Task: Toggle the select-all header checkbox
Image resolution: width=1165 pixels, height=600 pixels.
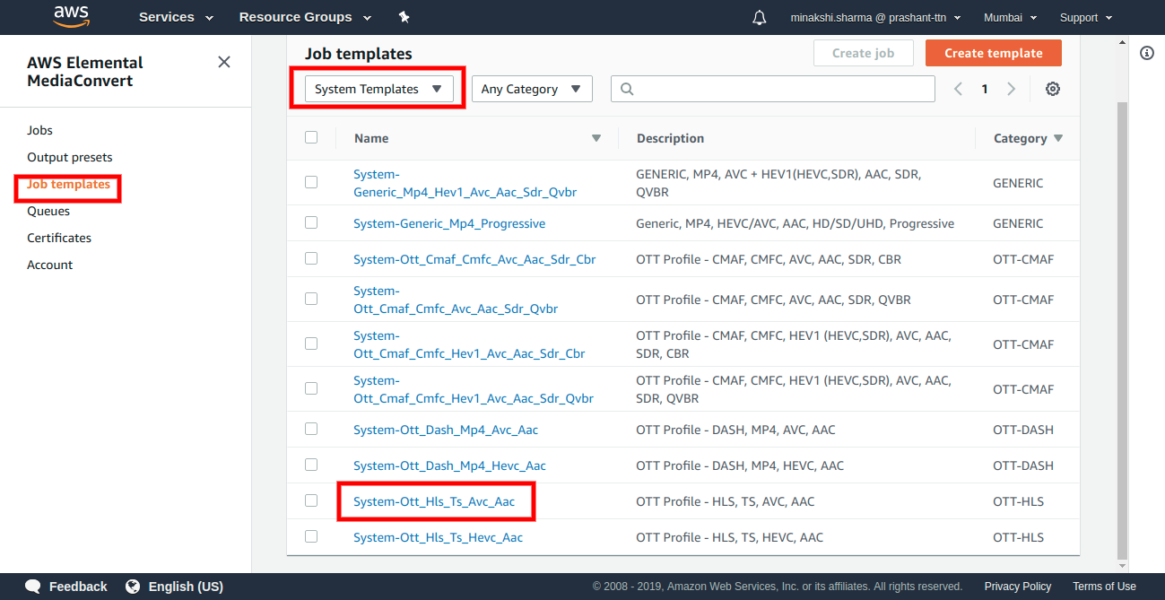Action: click(311, 137)
